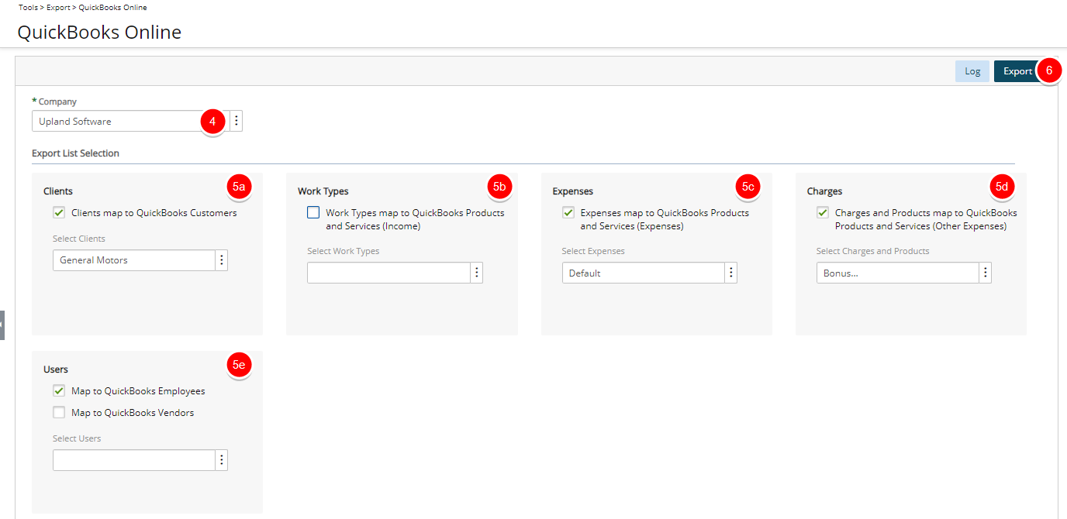Open the Select Clients picker menu
This screenshot has height=519, width=1067.
pyautogui.click(x=222, y=260)
